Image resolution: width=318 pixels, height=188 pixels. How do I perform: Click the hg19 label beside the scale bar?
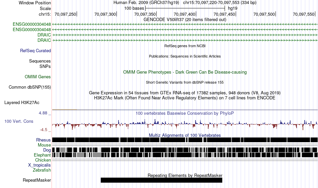232,8
